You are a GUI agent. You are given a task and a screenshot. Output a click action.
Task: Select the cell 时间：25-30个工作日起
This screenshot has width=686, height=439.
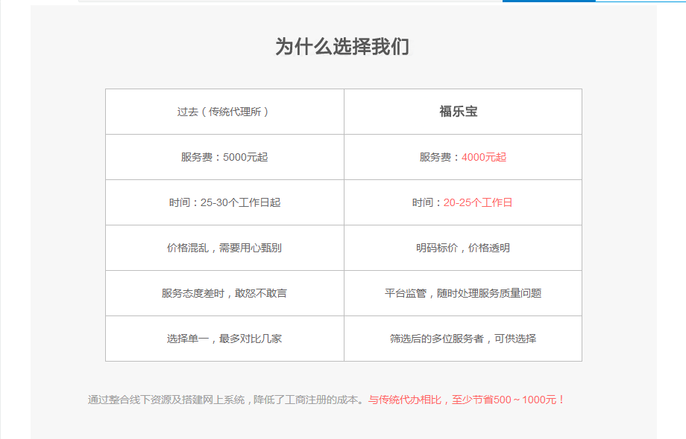(224, 202)
